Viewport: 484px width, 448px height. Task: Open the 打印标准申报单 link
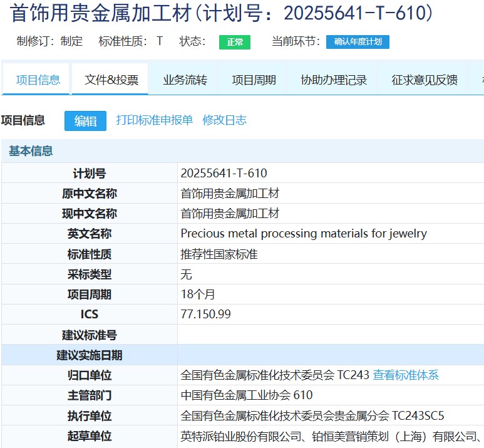click(x=154, y=120)
